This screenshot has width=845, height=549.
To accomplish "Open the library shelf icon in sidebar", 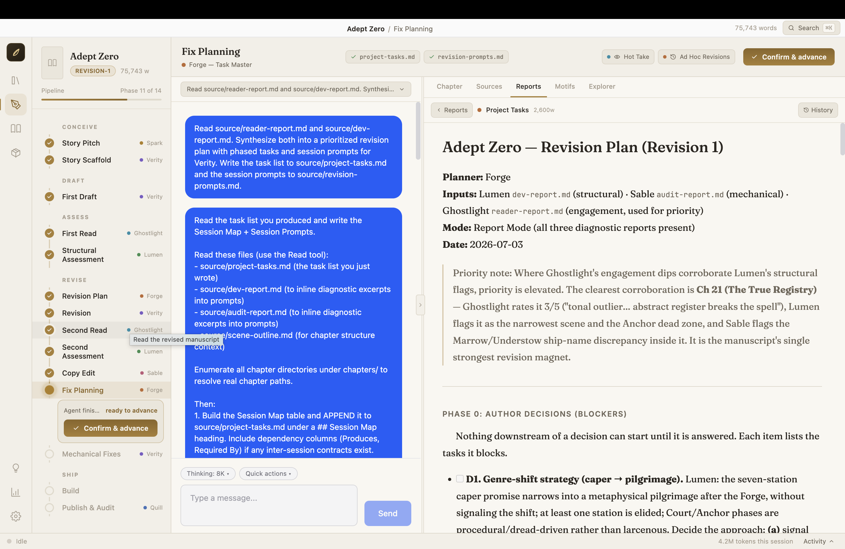I will (16, 80).
